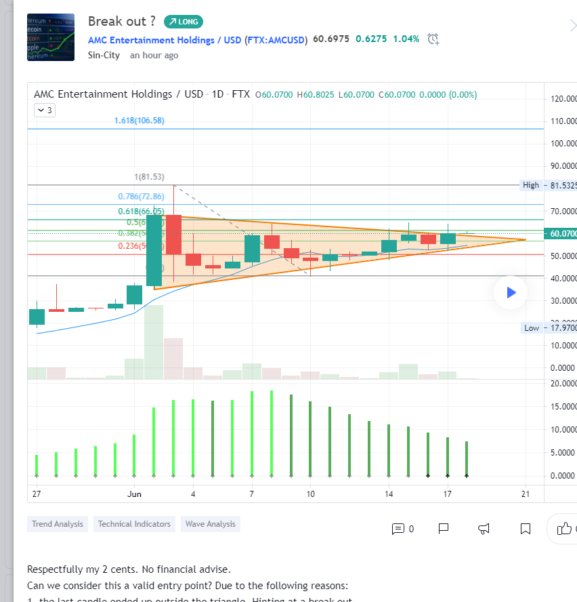Click the alarm clock alert icon
The image size is (577, 602).
tap(433, 39)
